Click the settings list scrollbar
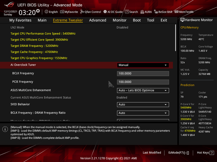 (175, 38)
